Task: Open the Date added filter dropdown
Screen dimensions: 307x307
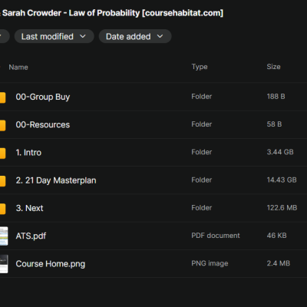Action: [x=135, y=36]
